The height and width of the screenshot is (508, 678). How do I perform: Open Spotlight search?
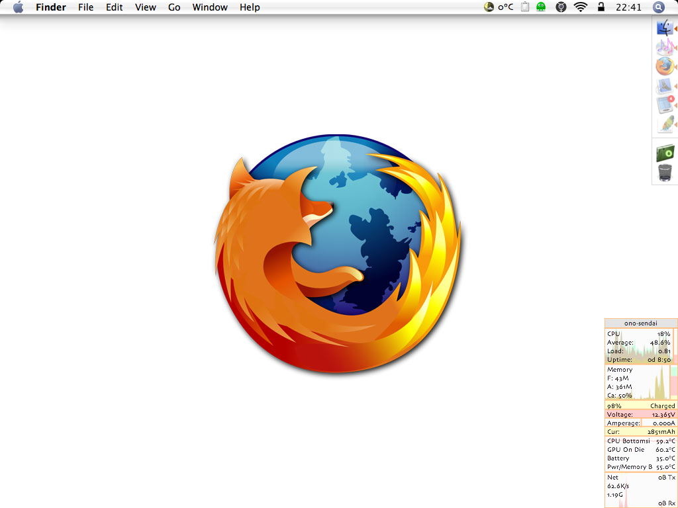point(658,7)
